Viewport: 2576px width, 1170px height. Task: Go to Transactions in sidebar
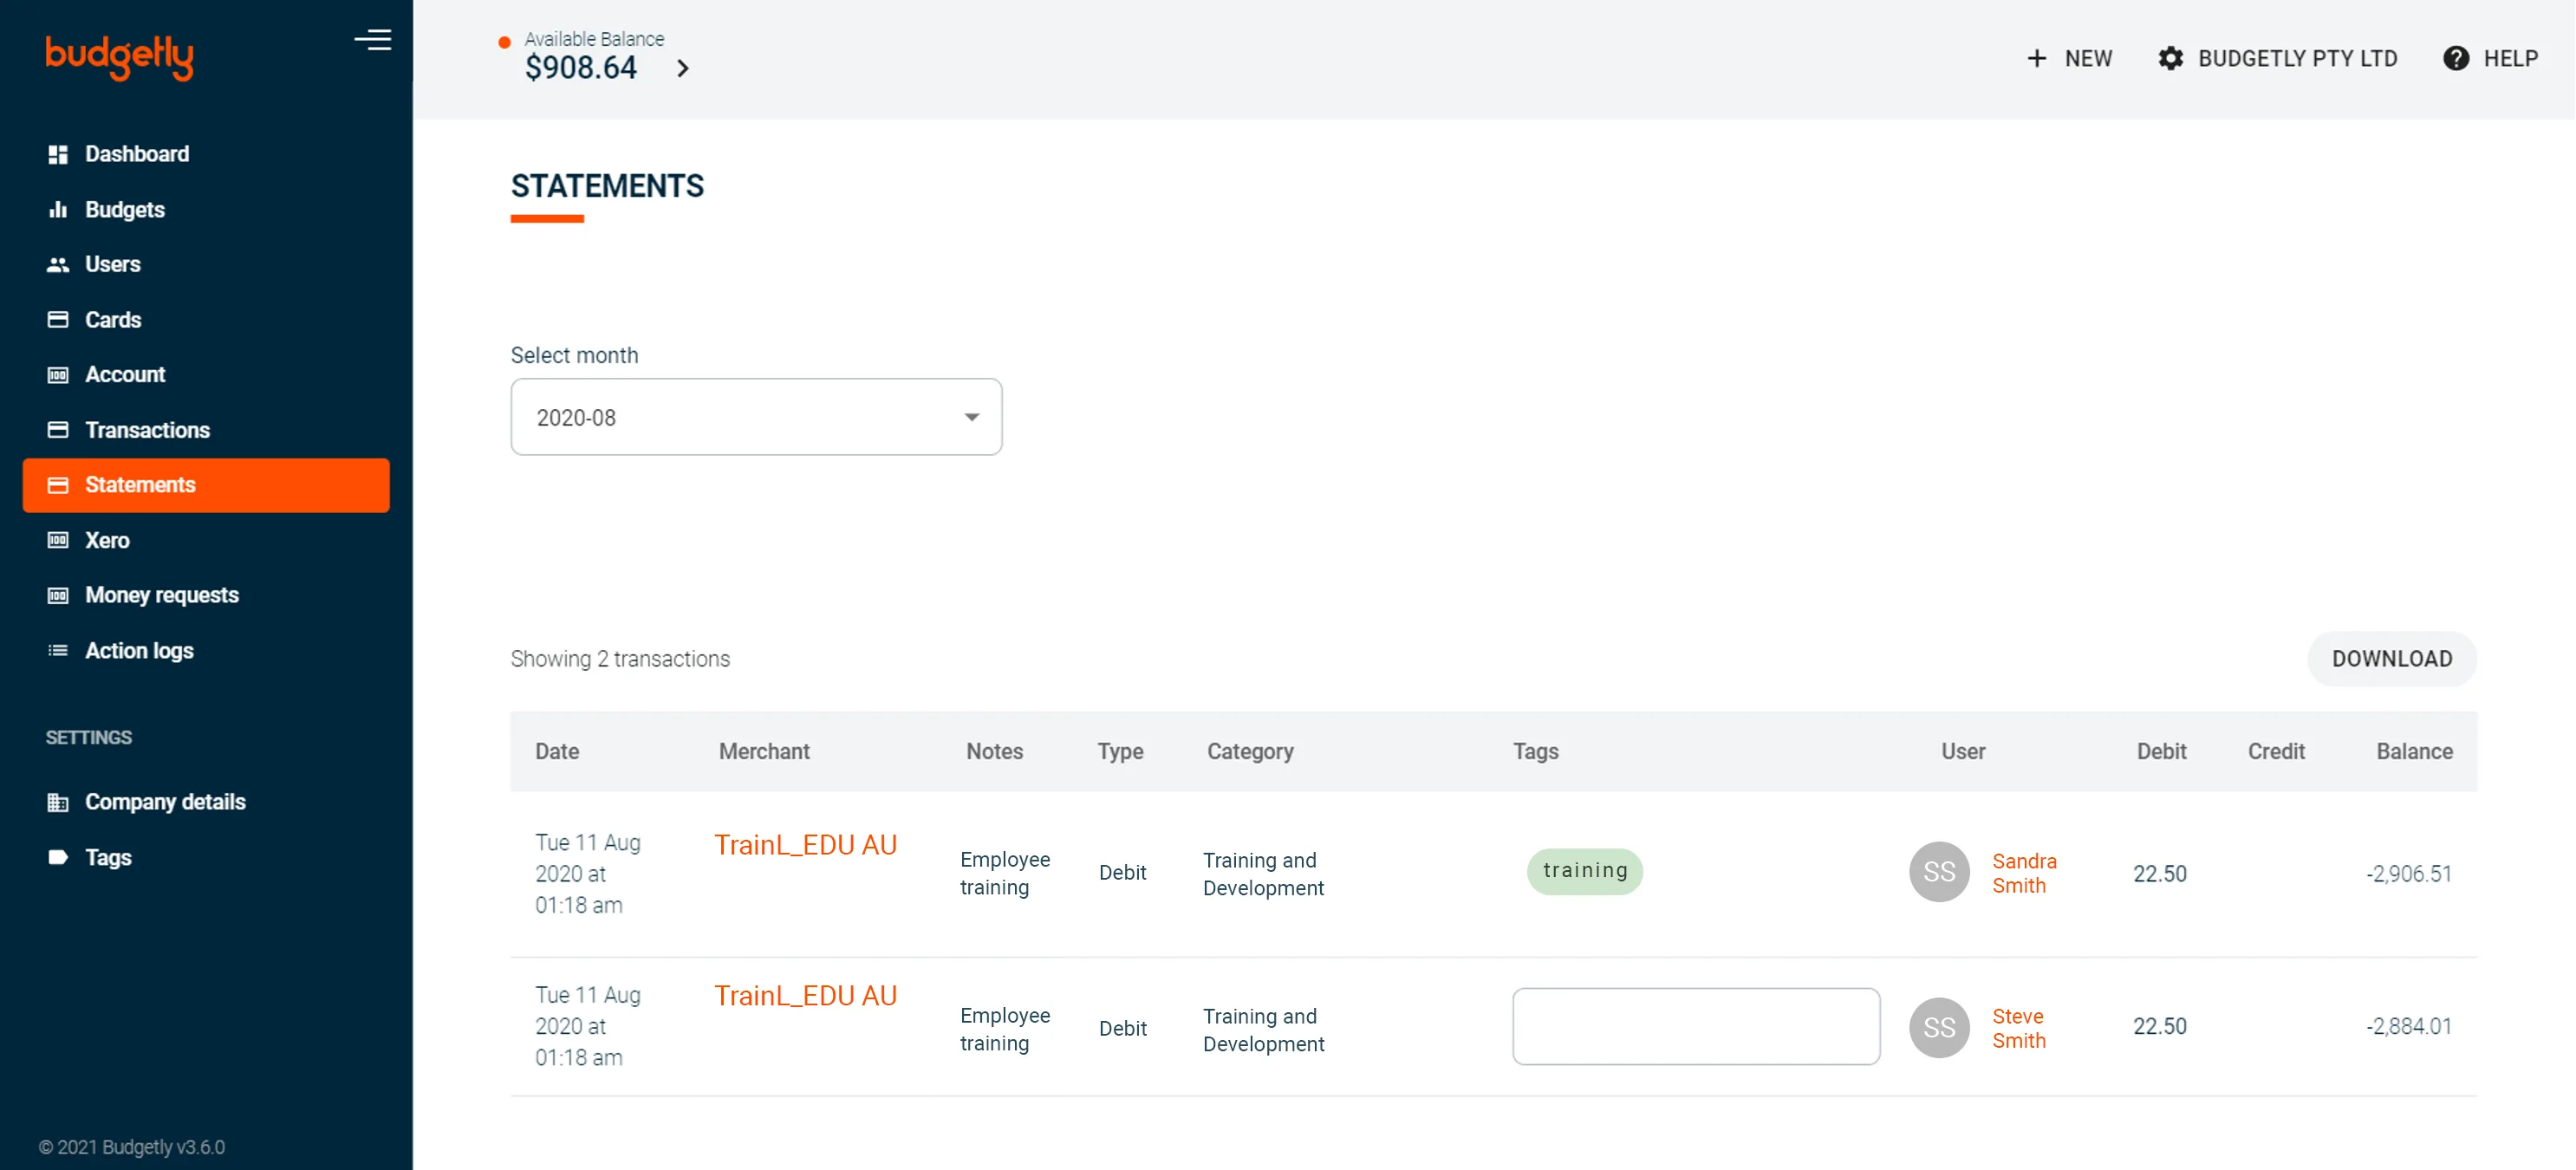click(147, 430)
